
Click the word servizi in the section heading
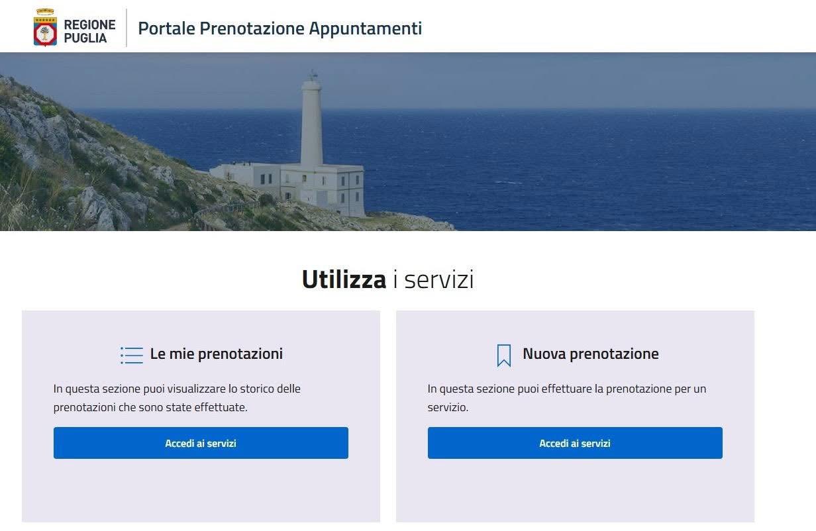[438, 279]
